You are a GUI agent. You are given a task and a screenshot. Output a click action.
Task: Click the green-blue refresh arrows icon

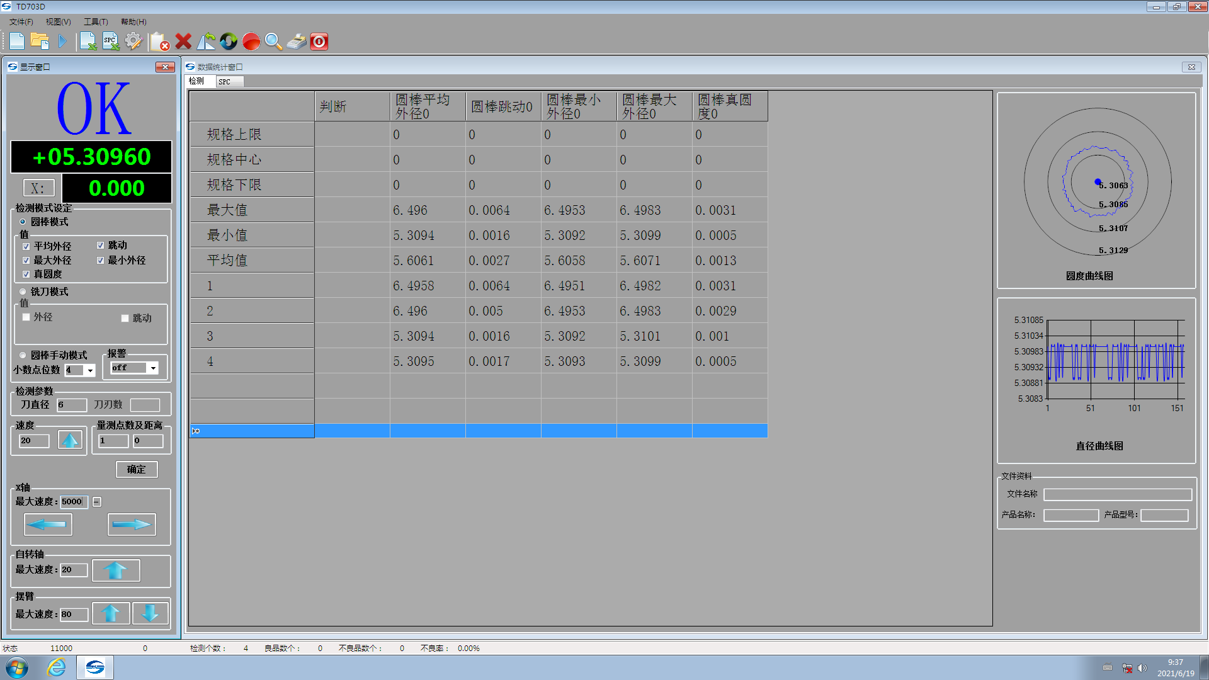coord(229,42)
